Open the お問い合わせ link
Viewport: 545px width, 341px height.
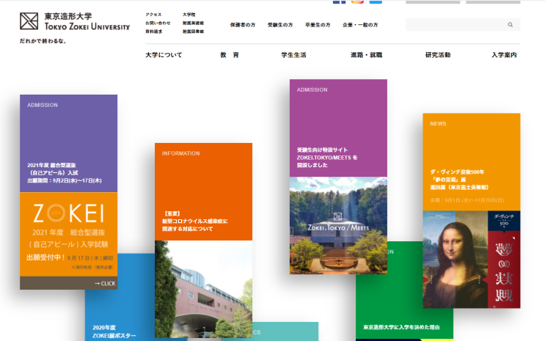click(158, 23)
